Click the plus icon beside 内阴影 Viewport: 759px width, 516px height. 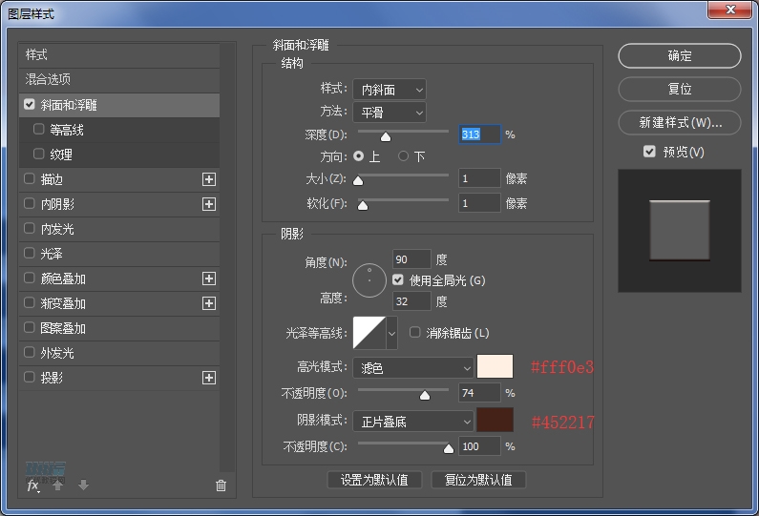pyautogui.click(x=209, y=204)
